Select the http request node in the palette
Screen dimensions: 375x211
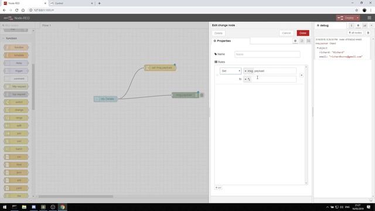[16, 87]
